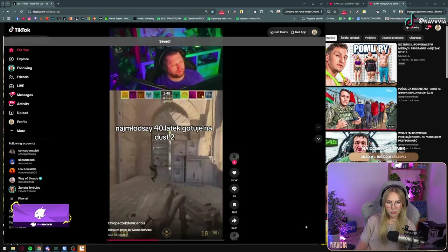Open the Friends section
The width and height of the screenshot is (448, 252).
19,77
